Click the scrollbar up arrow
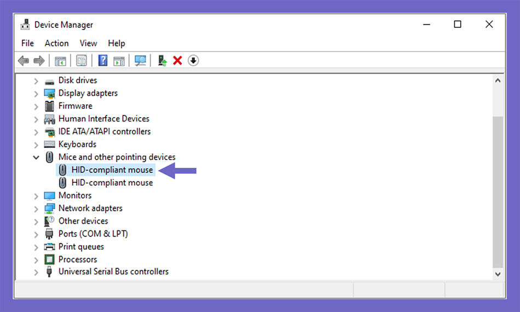 point(498,80)
